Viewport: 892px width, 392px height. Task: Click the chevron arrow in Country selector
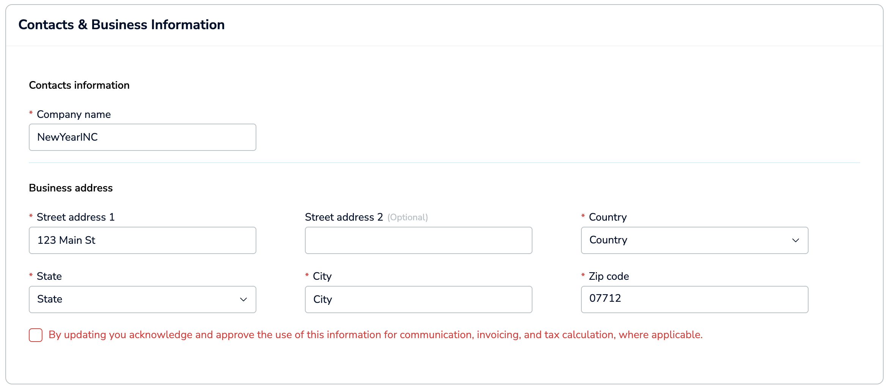[795, 240]
